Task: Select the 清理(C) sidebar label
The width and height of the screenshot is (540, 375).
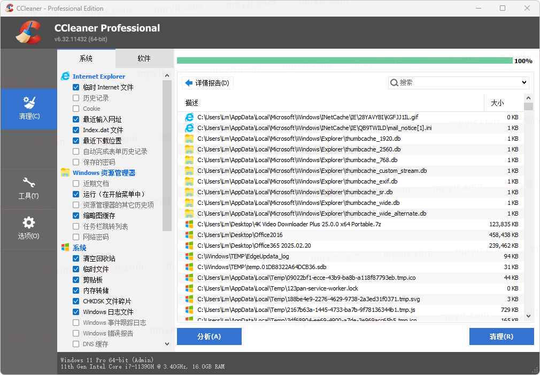Action: 29,116
